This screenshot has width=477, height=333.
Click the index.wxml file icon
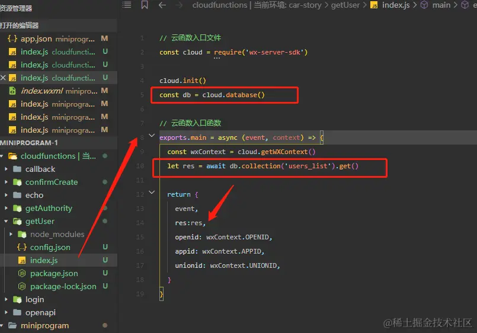tap(12, 91)
